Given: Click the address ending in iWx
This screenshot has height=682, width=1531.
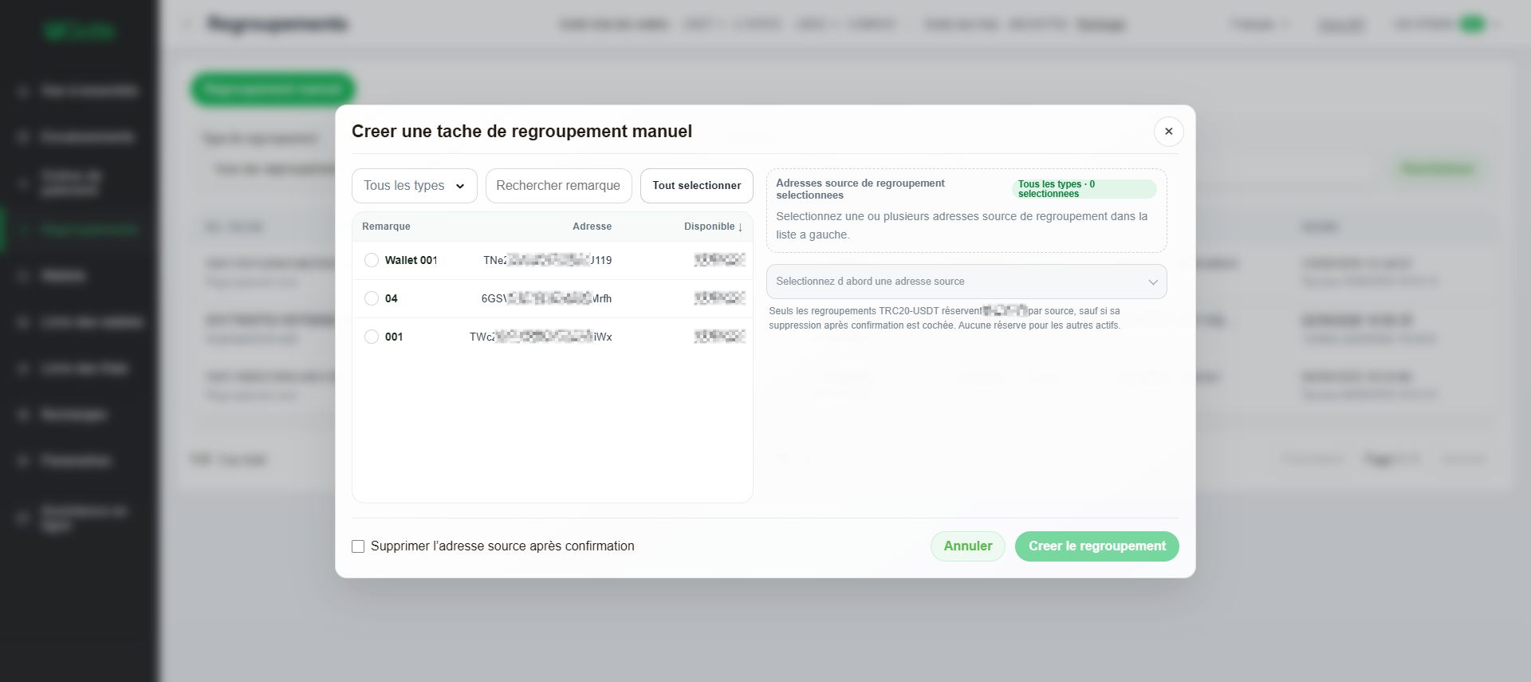Looking at the screenshot, I should (541, 337).
